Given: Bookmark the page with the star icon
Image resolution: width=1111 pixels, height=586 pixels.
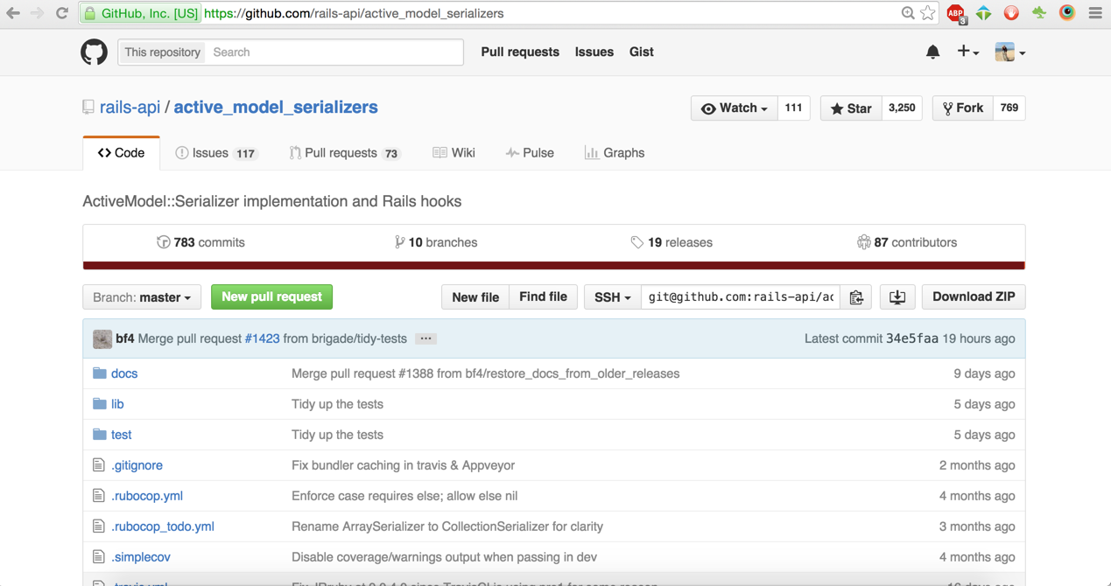Looking at the screenshot, I should coord(927,13).
